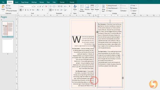Viewport: 160px width, 90px height.
Task: Open the File tab
Action: point(3,2)
